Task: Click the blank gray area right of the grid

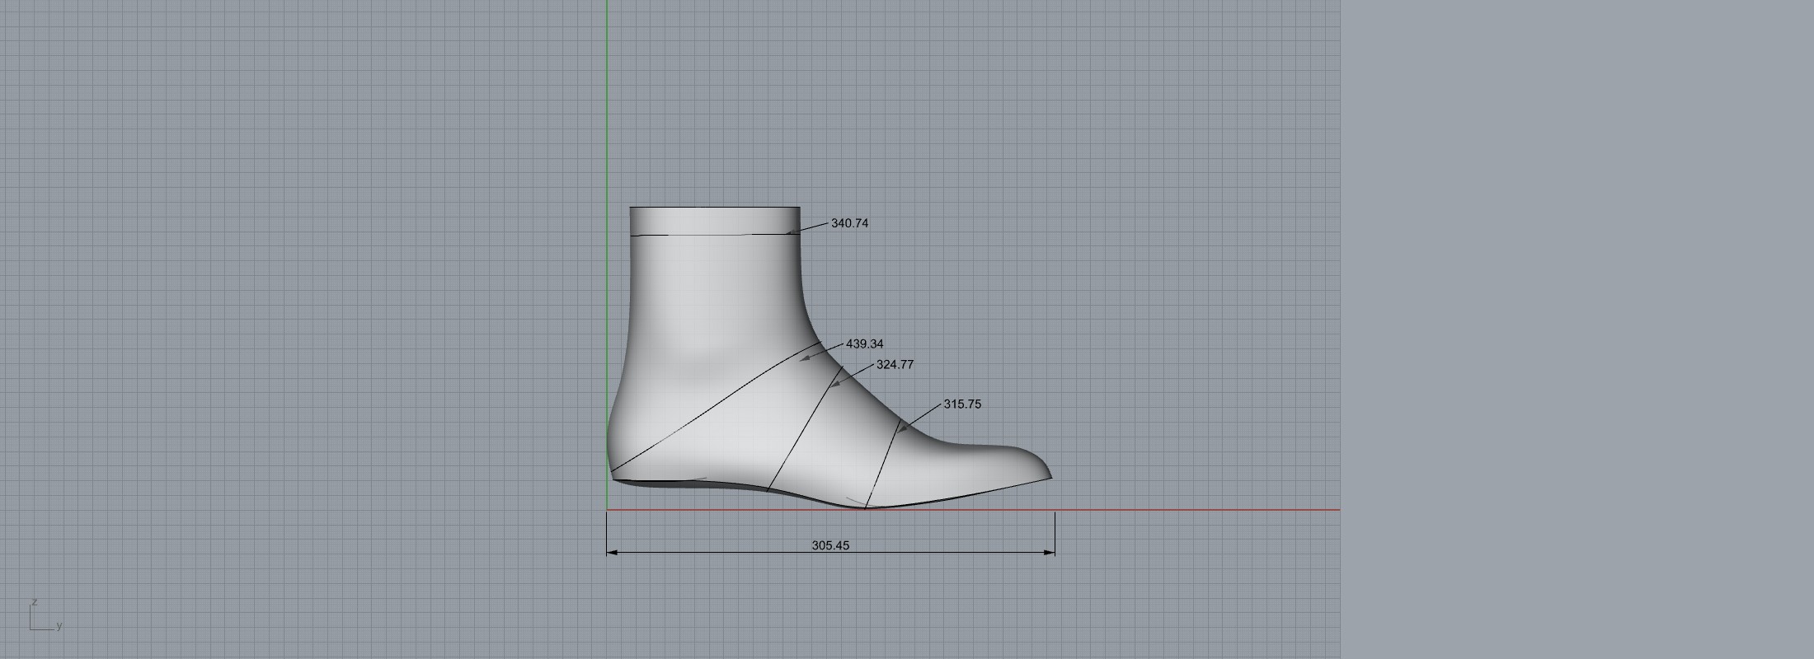Action: tap(1567, 329)
